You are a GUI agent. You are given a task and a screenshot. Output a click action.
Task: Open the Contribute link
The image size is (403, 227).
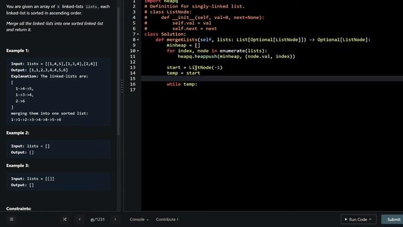(x=167, y=219)
